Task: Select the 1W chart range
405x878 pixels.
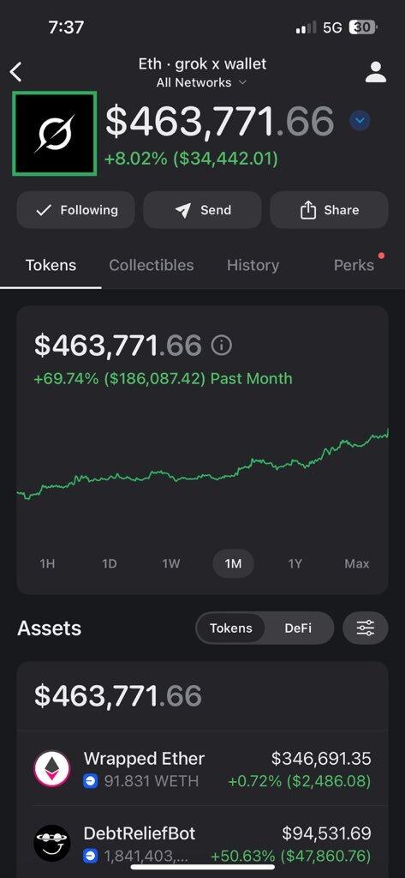Action: click(x=171, y=563)
